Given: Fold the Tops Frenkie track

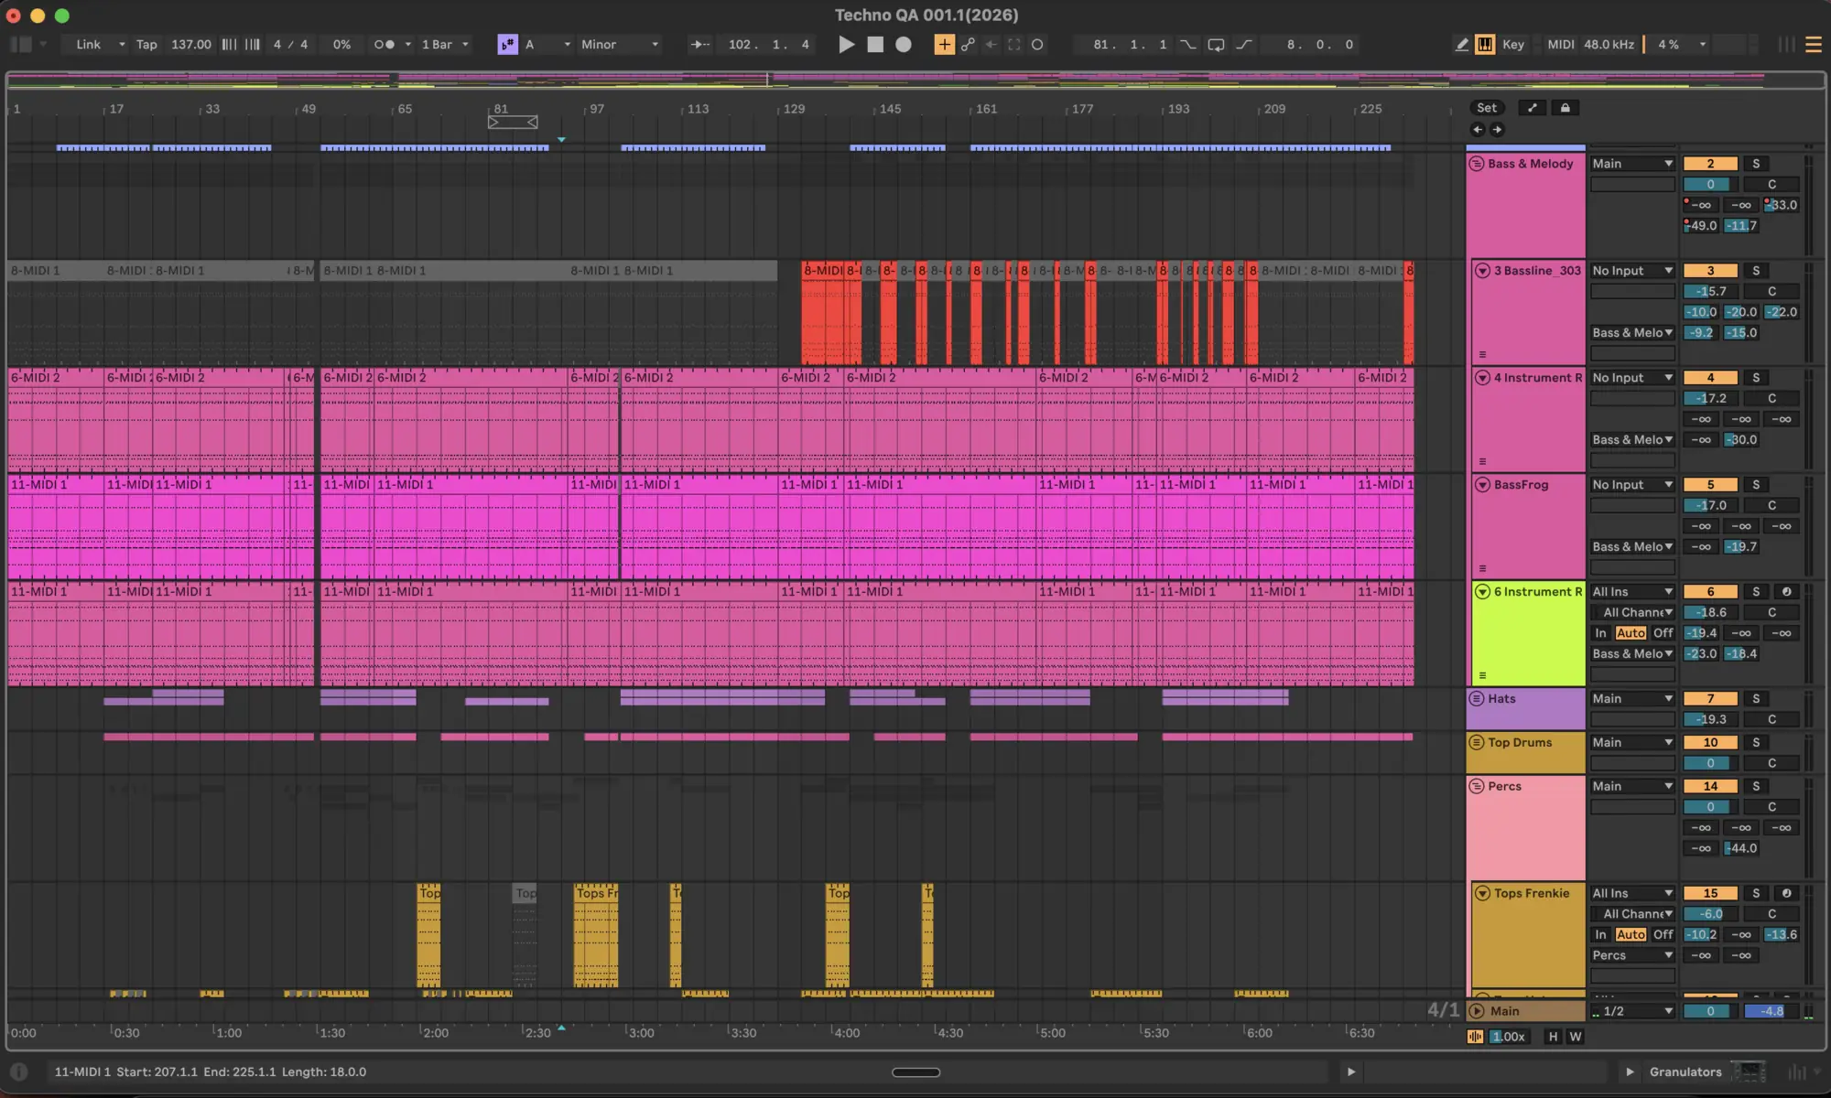Looking at the screenshot, I should click(1482, 894).
